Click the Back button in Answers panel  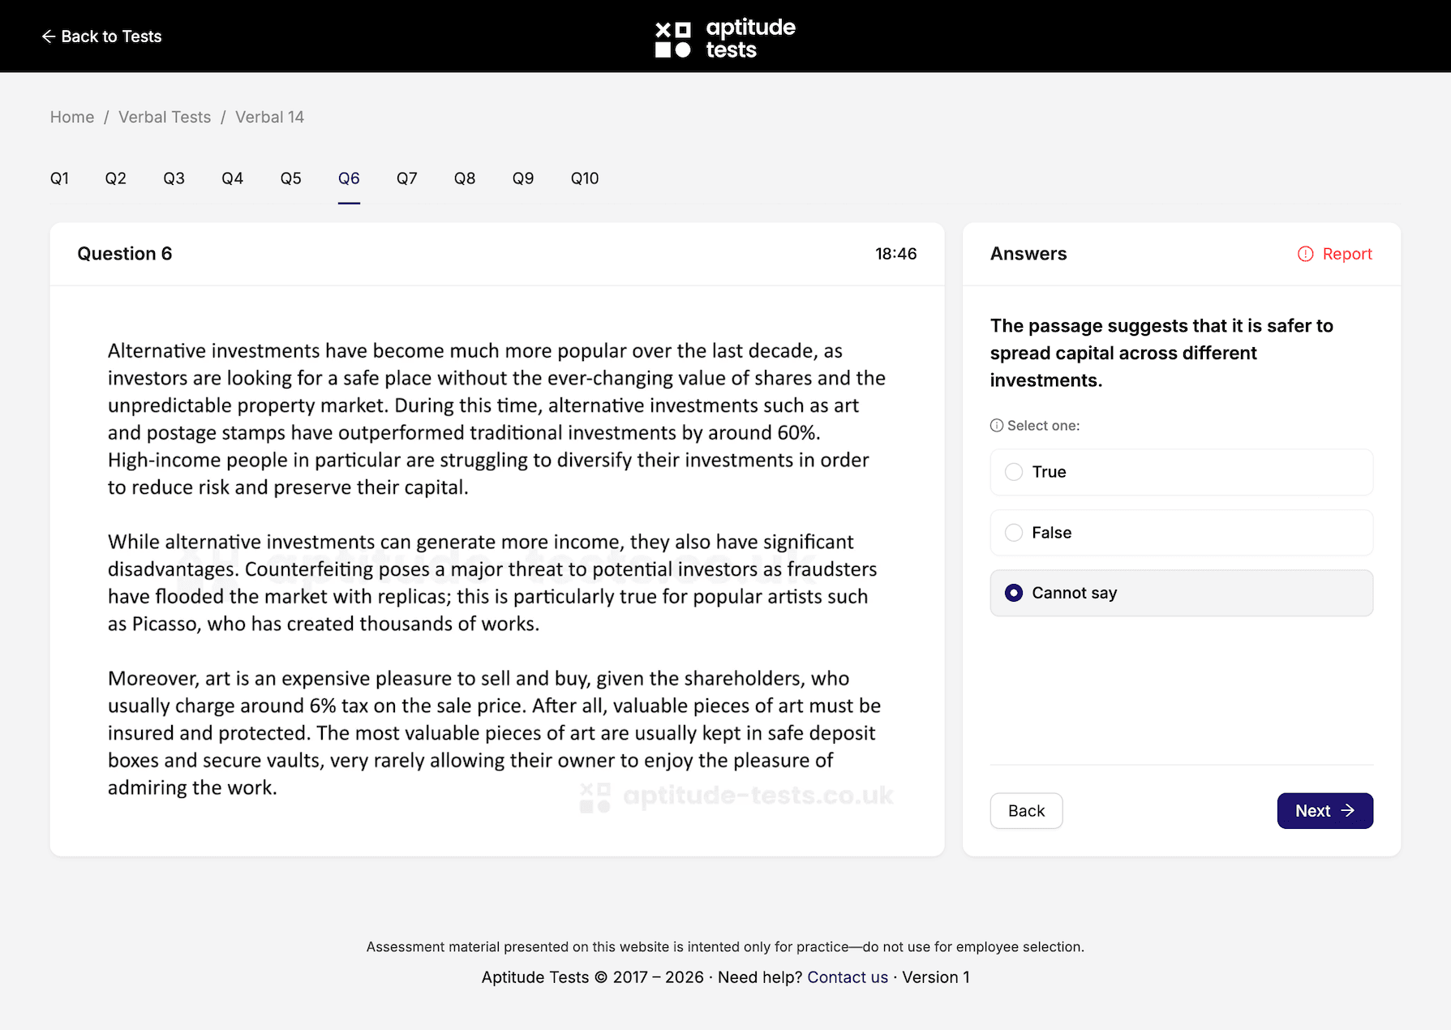coord(1026,811)
